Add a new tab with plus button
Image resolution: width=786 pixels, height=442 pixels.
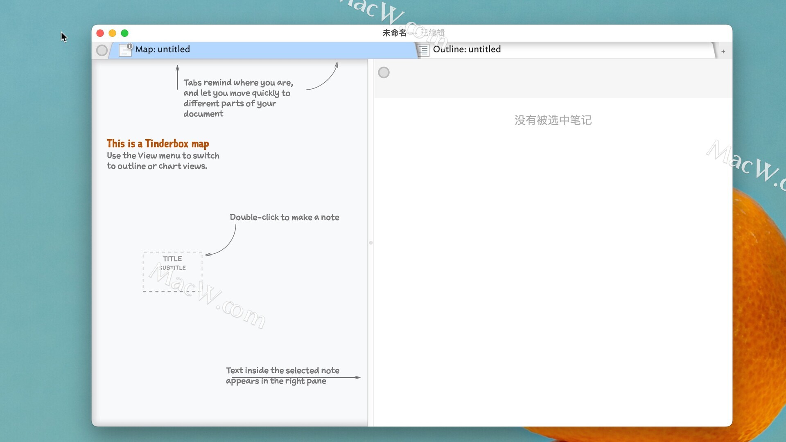click(723, 51)
